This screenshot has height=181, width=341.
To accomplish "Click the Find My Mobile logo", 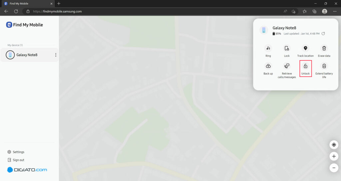I will pos(24,25).
